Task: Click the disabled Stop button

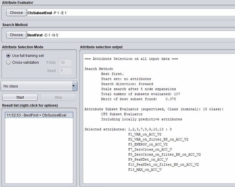Action: (x=58, y=98)
